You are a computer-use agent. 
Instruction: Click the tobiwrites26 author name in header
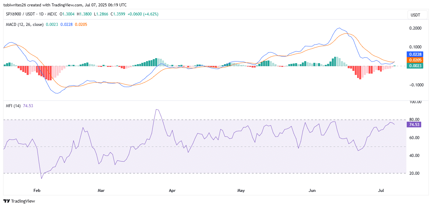pos(16,5)
